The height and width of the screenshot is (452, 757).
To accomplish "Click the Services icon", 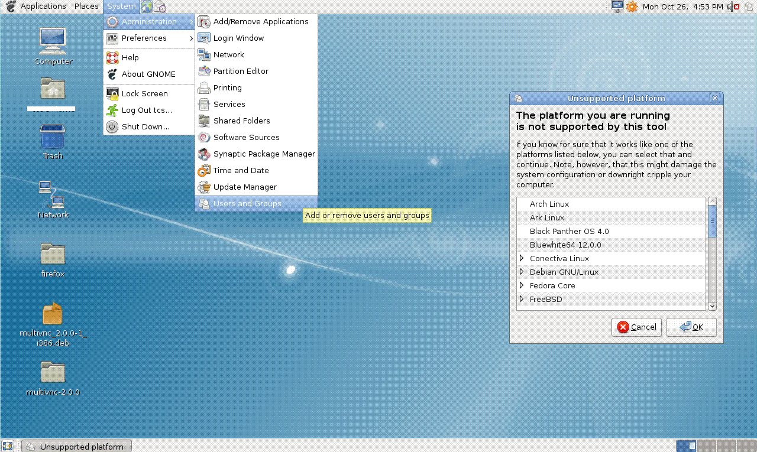I will point(204,105).
